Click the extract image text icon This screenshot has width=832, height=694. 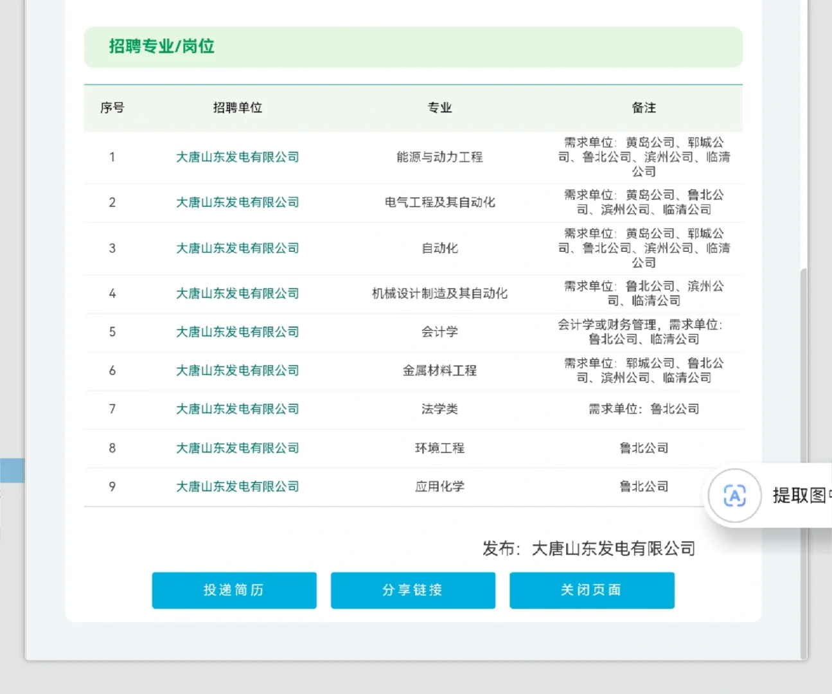[734, 495]
